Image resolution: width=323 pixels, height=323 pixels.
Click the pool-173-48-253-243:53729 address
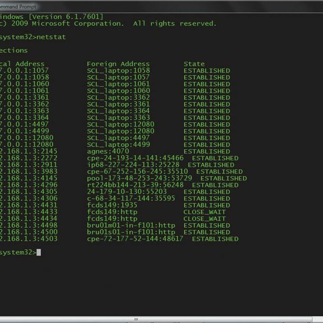139,178
